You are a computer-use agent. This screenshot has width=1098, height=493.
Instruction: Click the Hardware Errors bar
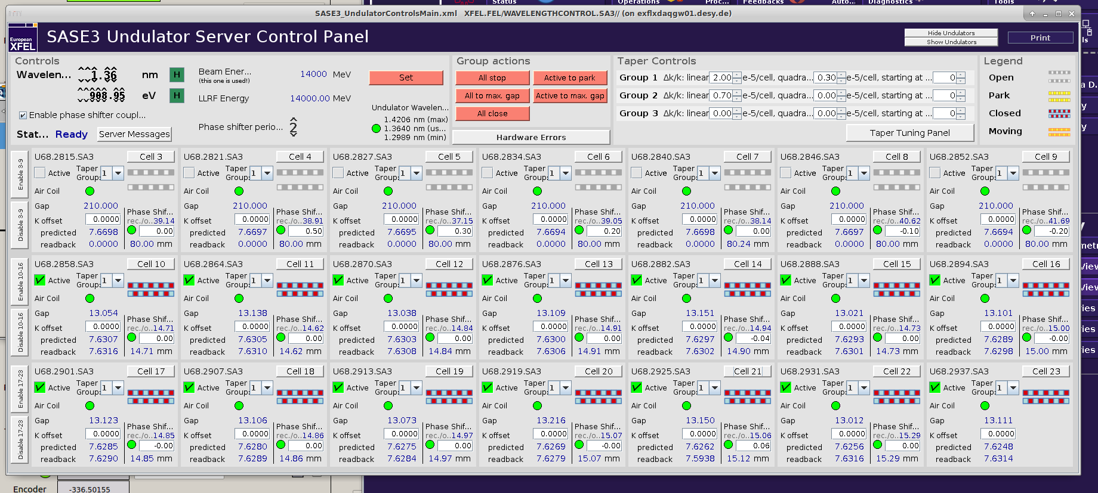(x=531, y=137)
